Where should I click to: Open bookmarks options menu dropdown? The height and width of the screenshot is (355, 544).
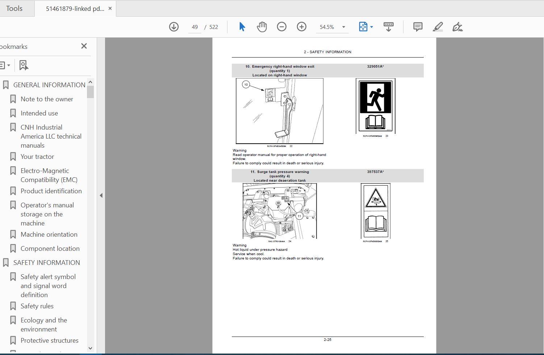(4, 65)
